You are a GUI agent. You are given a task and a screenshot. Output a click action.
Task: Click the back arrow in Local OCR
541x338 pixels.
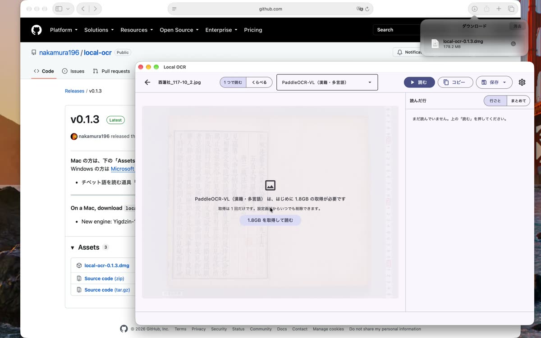pos(147,82)
